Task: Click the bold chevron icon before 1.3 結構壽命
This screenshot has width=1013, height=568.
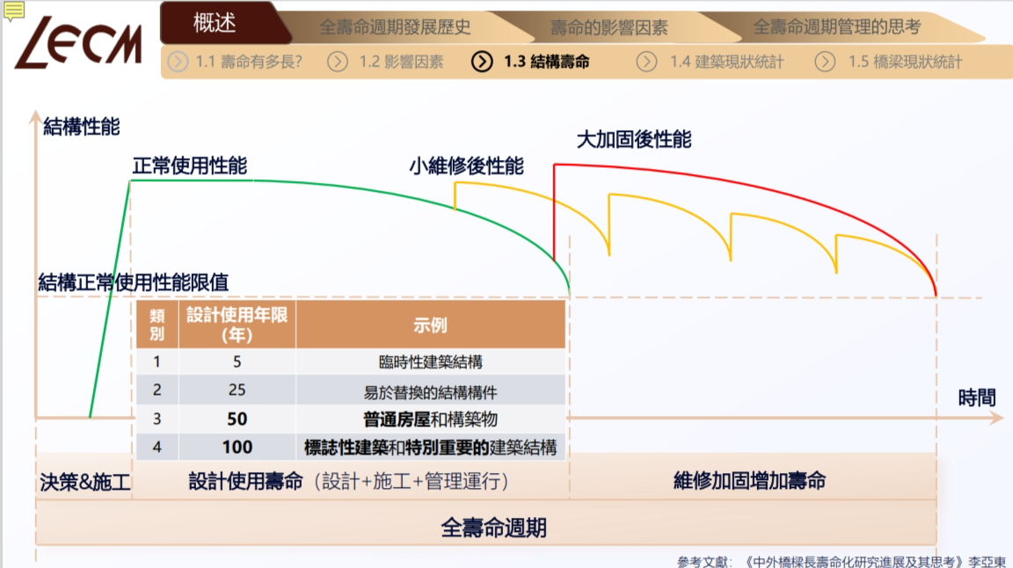Action: 482,62
